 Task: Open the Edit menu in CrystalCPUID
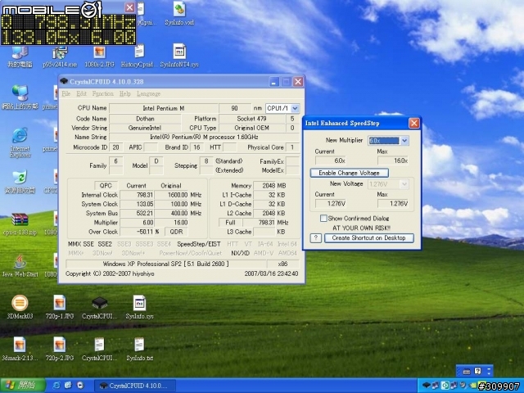tap(81, 93)
